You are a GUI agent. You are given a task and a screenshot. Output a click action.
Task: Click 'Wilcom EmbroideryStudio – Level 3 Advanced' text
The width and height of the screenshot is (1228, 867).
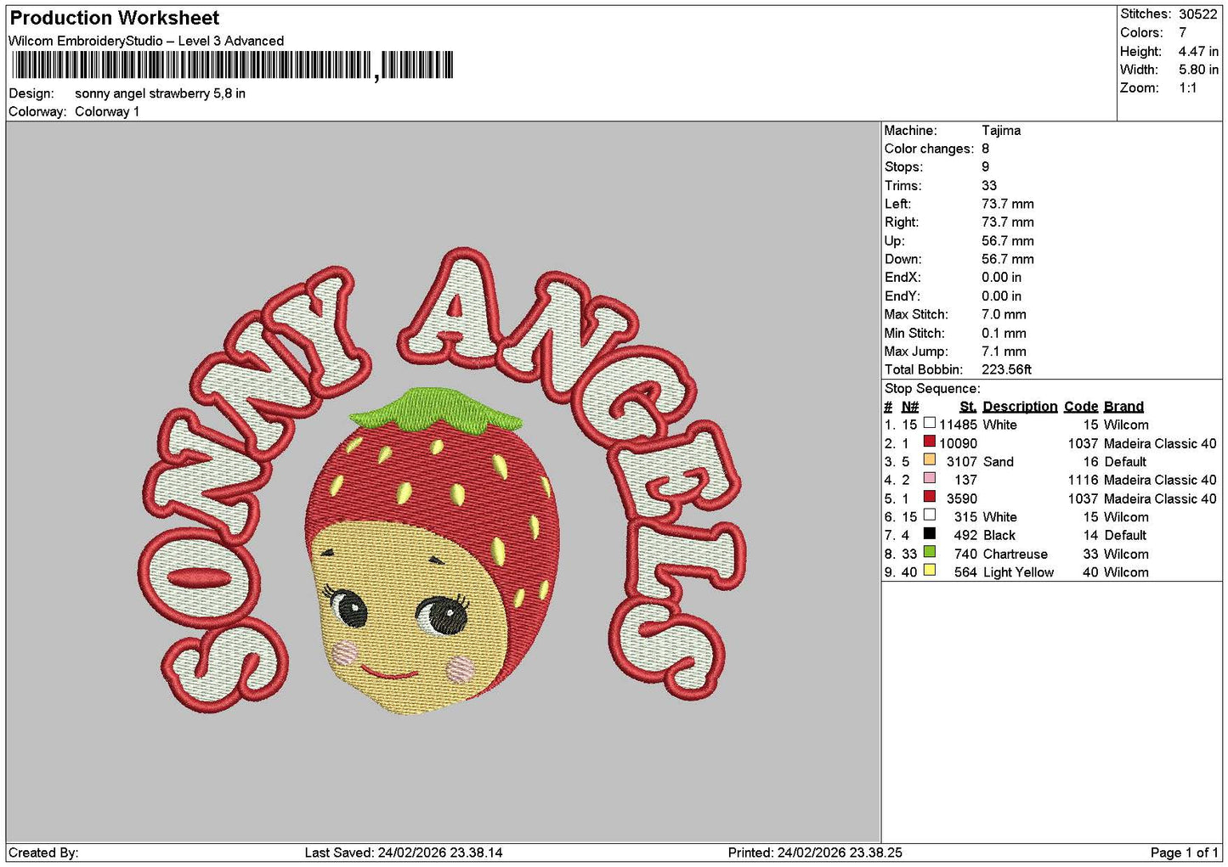(x=146, y=41)
